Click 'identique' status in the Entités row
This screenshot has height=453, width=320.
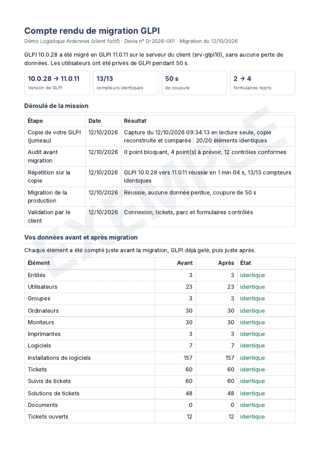pyautogui.click(x=252, y=275)
